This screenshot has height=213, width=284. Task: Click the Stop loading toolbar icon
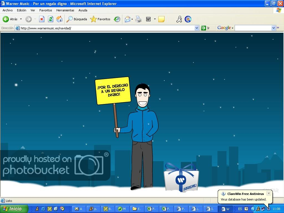point(42,19)
